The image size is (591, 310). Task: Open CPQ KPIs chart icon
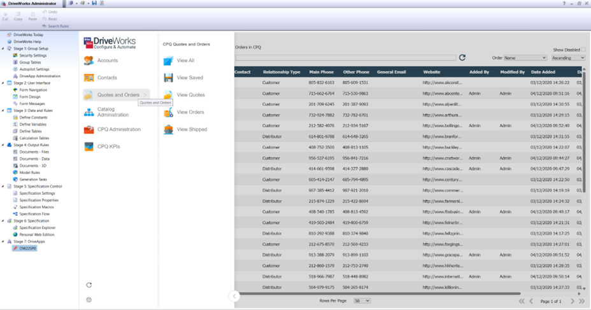coord(89,146)
